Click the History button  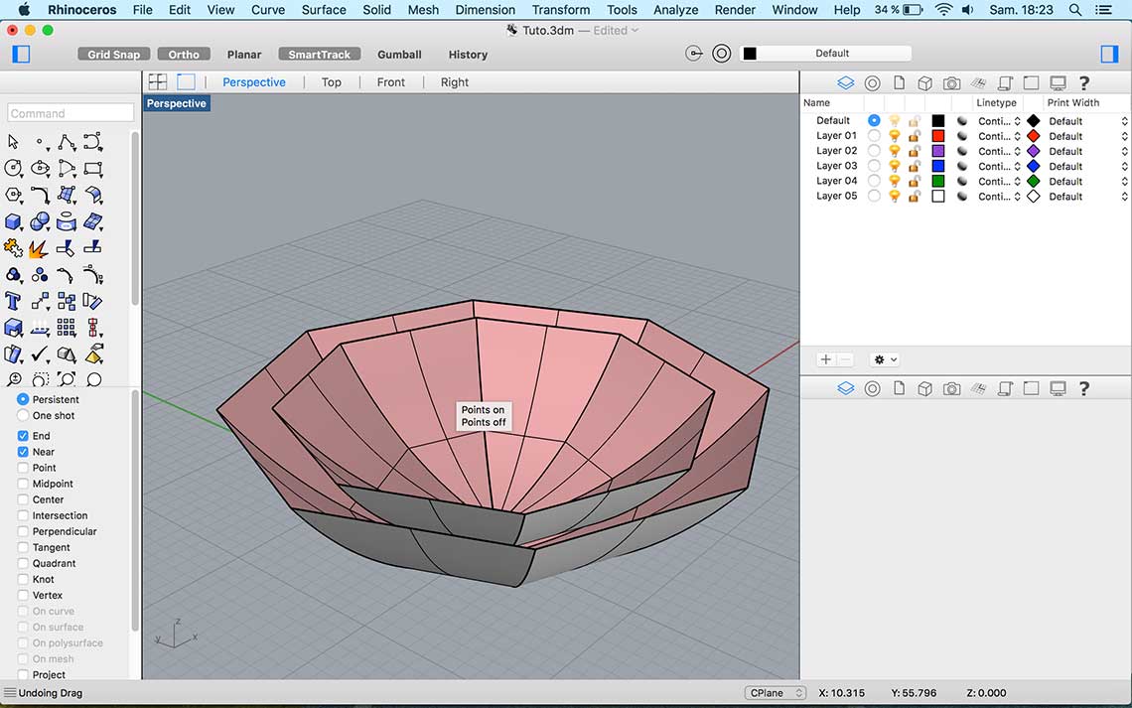[x=468, y=55]
